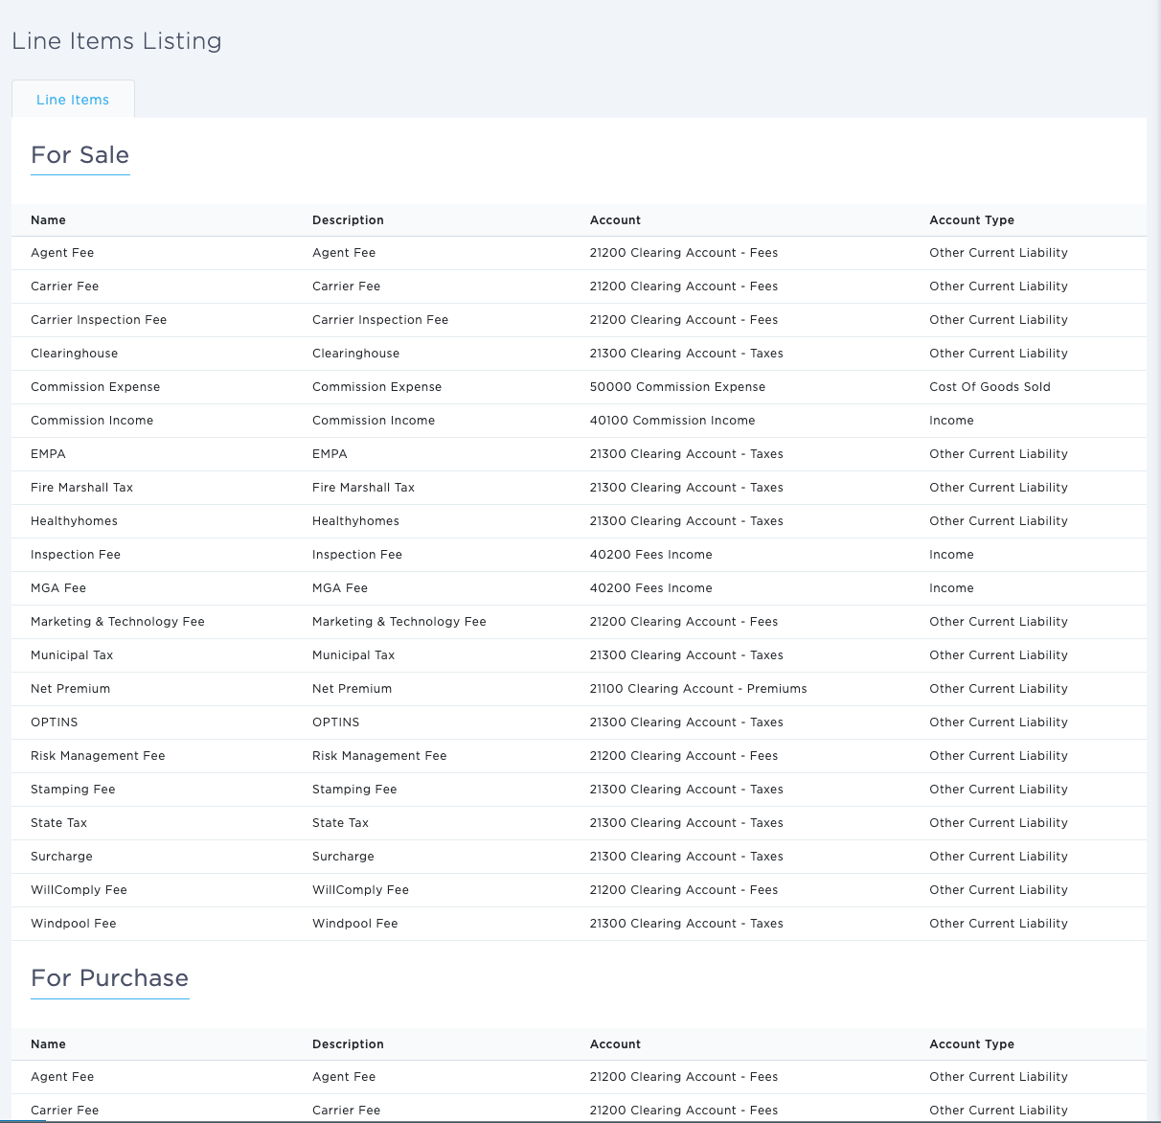Click account type in Net Premium row

pyautogui.click(x=998, y=689)
